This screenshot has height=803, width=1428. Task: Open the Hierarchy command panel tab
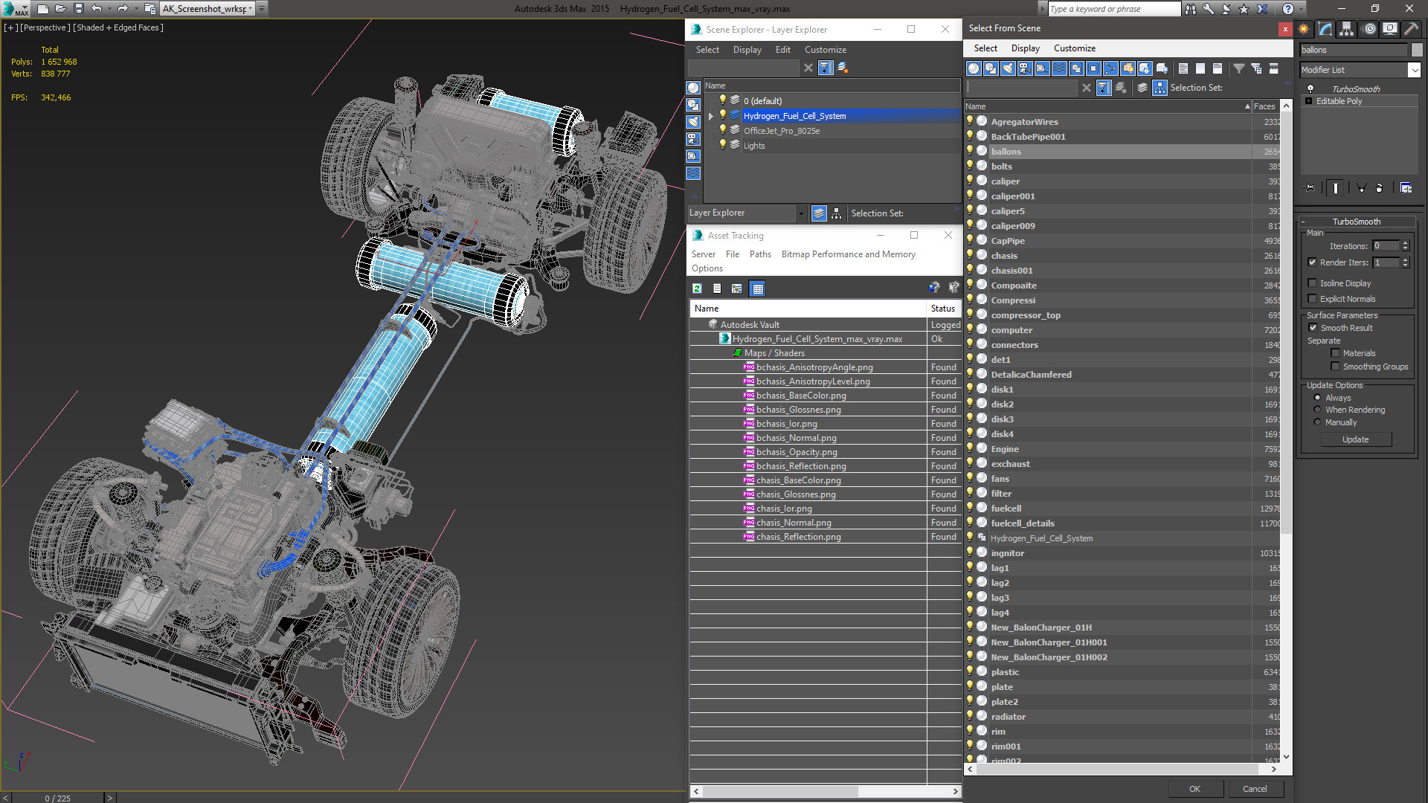(x=1346, y=29)
